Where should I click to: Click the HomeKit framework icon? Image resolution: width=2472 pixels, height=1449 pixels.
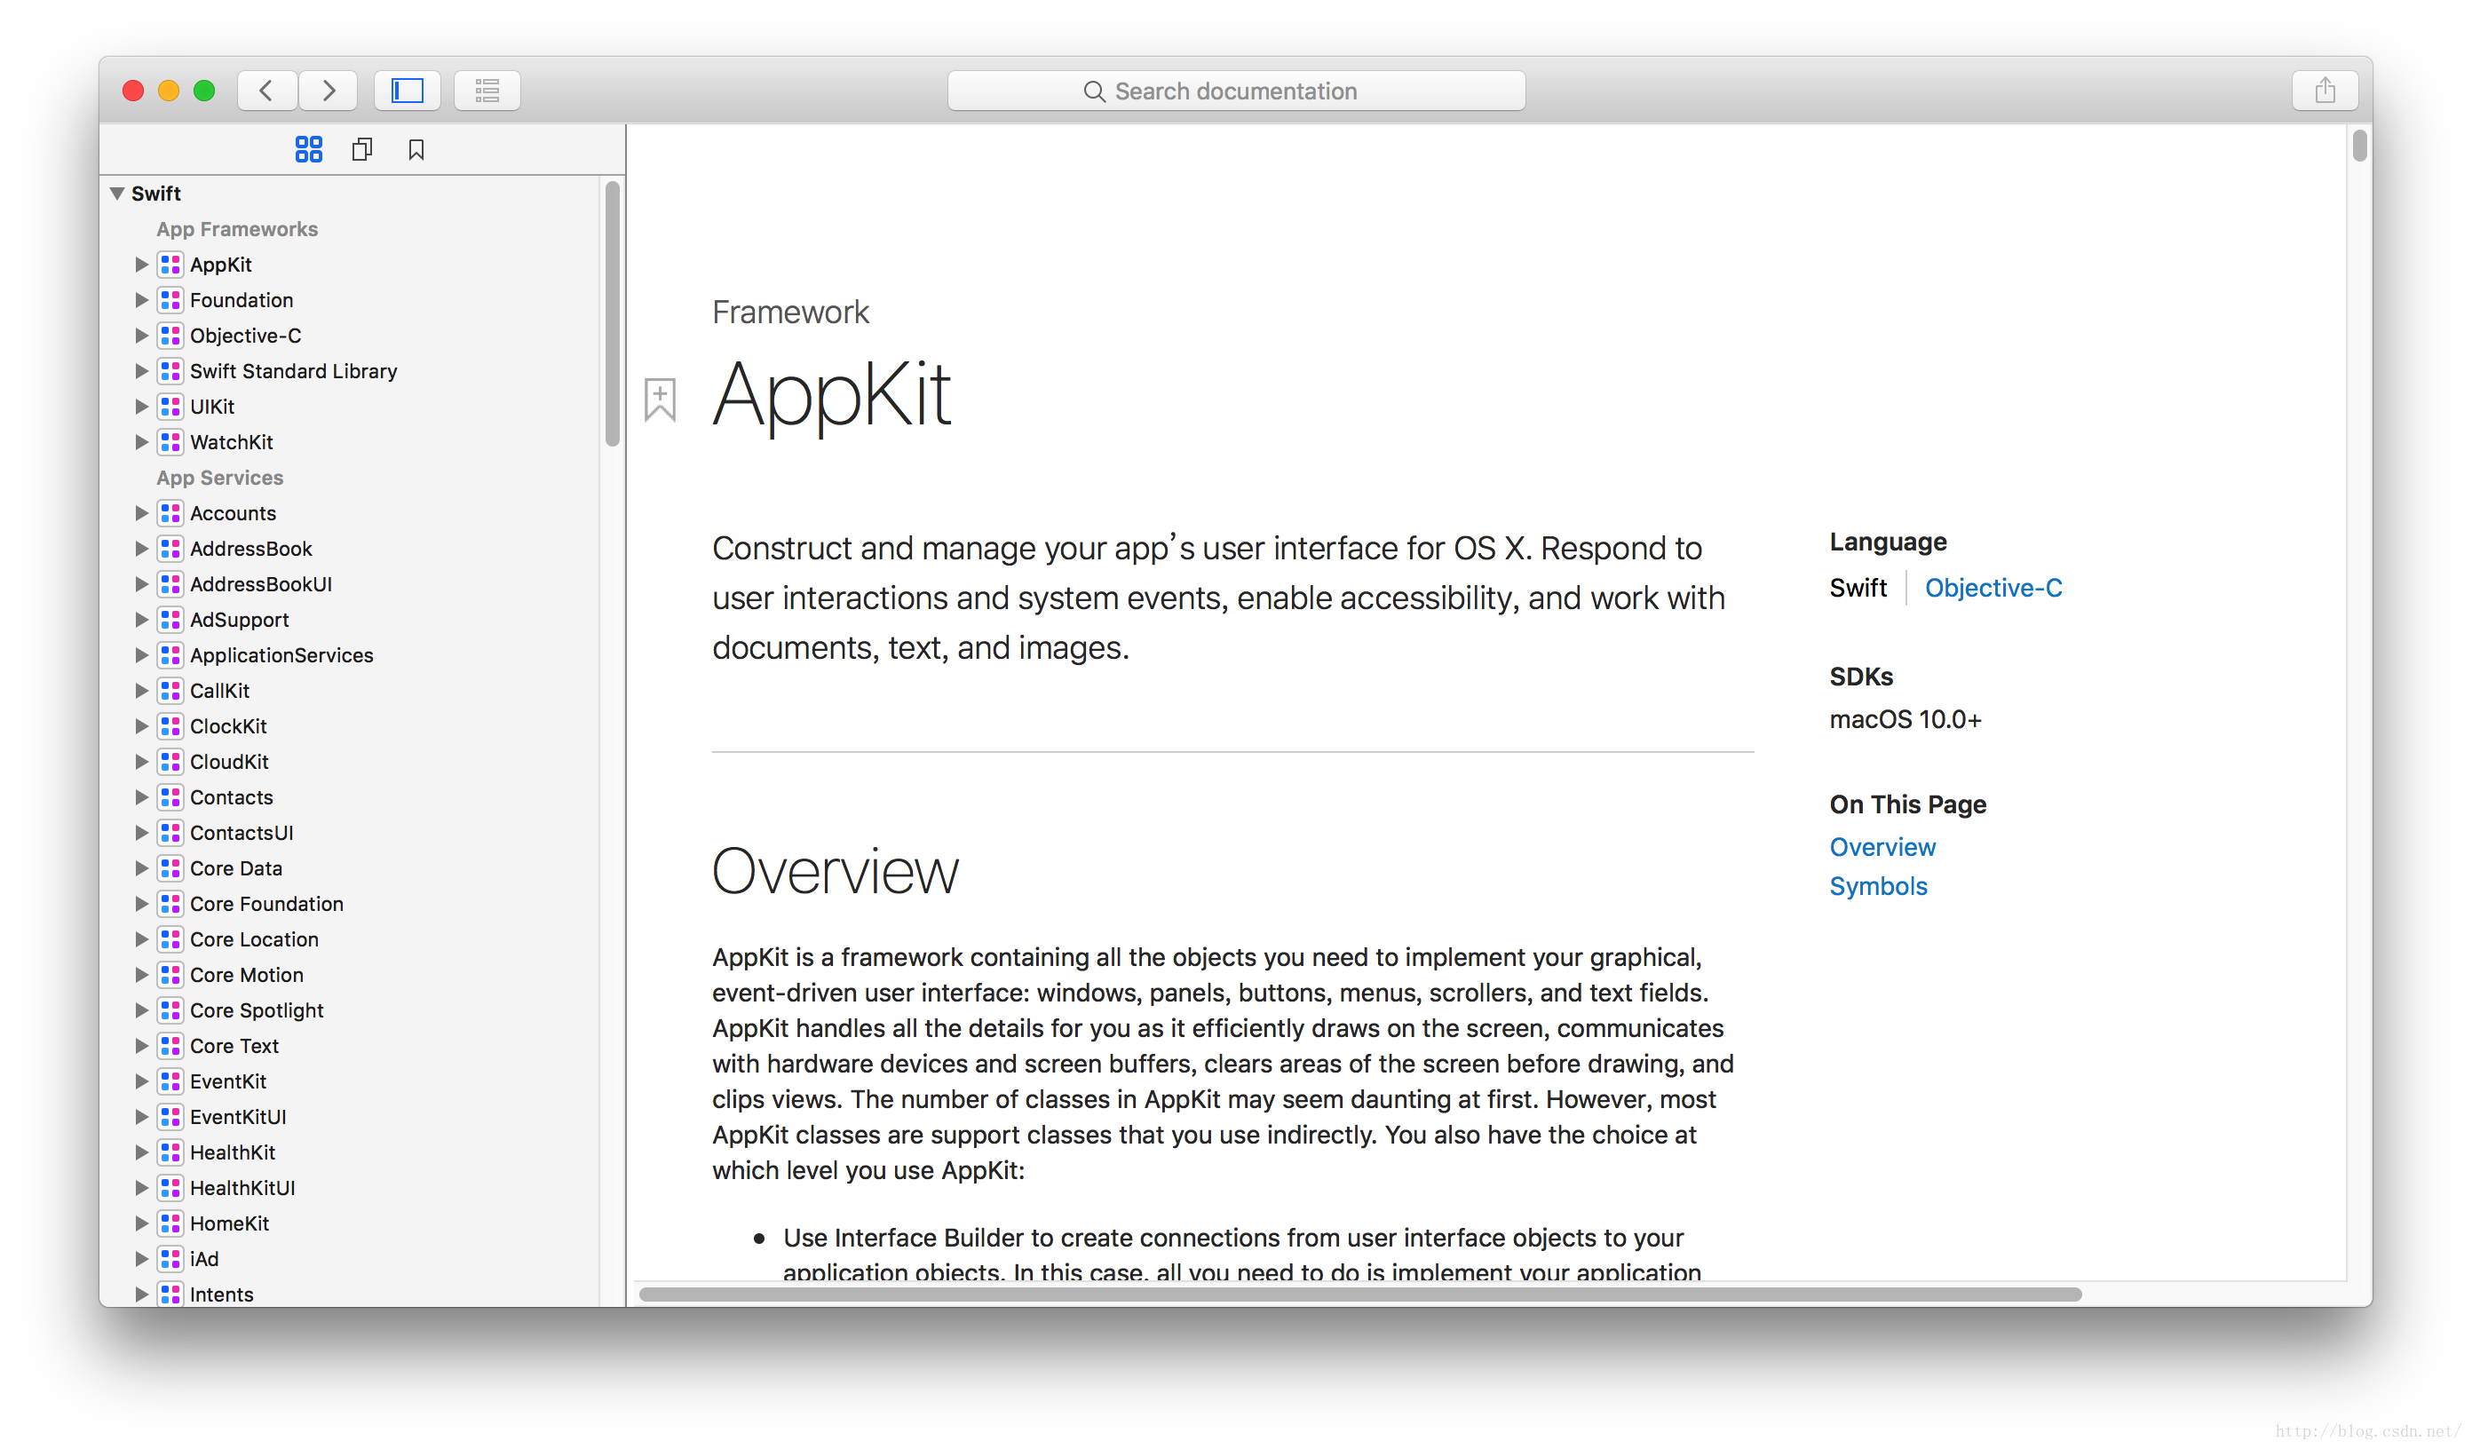[170, 1223]
